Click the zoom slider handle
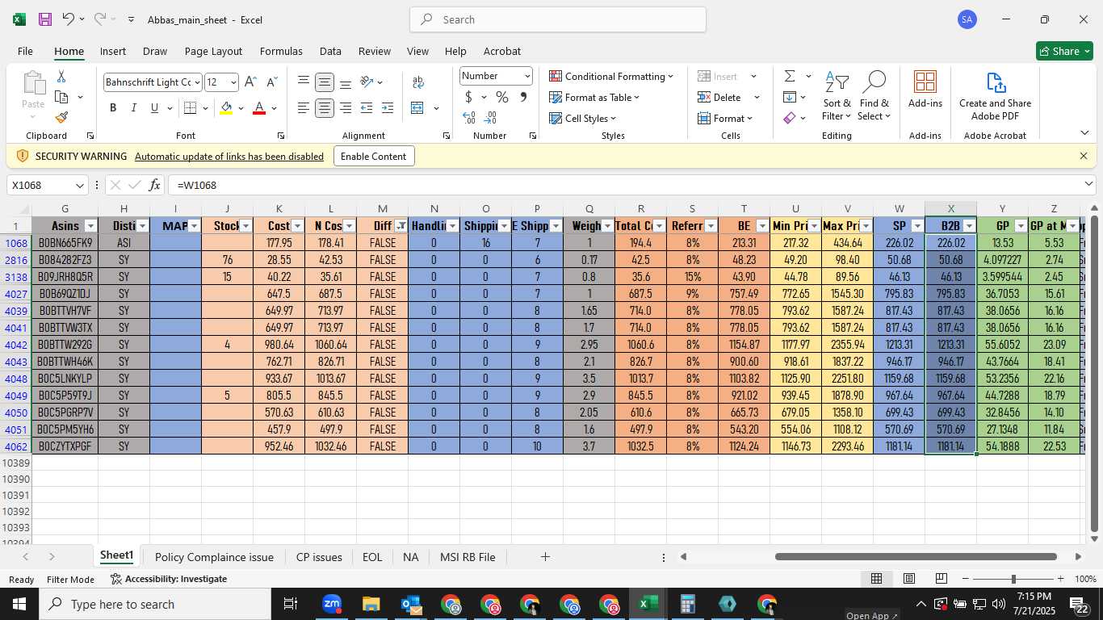 1013,579
